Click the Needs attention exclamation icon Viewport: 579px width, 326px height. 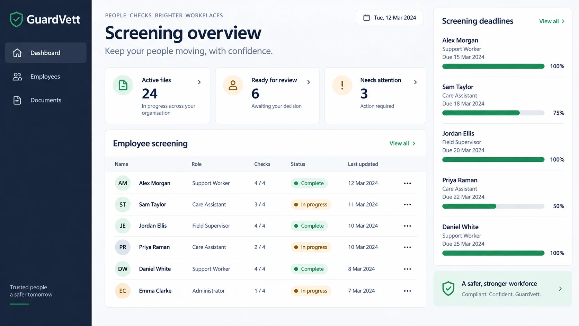(x=342, y=85)
